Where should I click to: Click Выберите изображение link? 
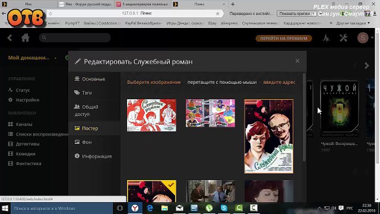click(154, 82)
